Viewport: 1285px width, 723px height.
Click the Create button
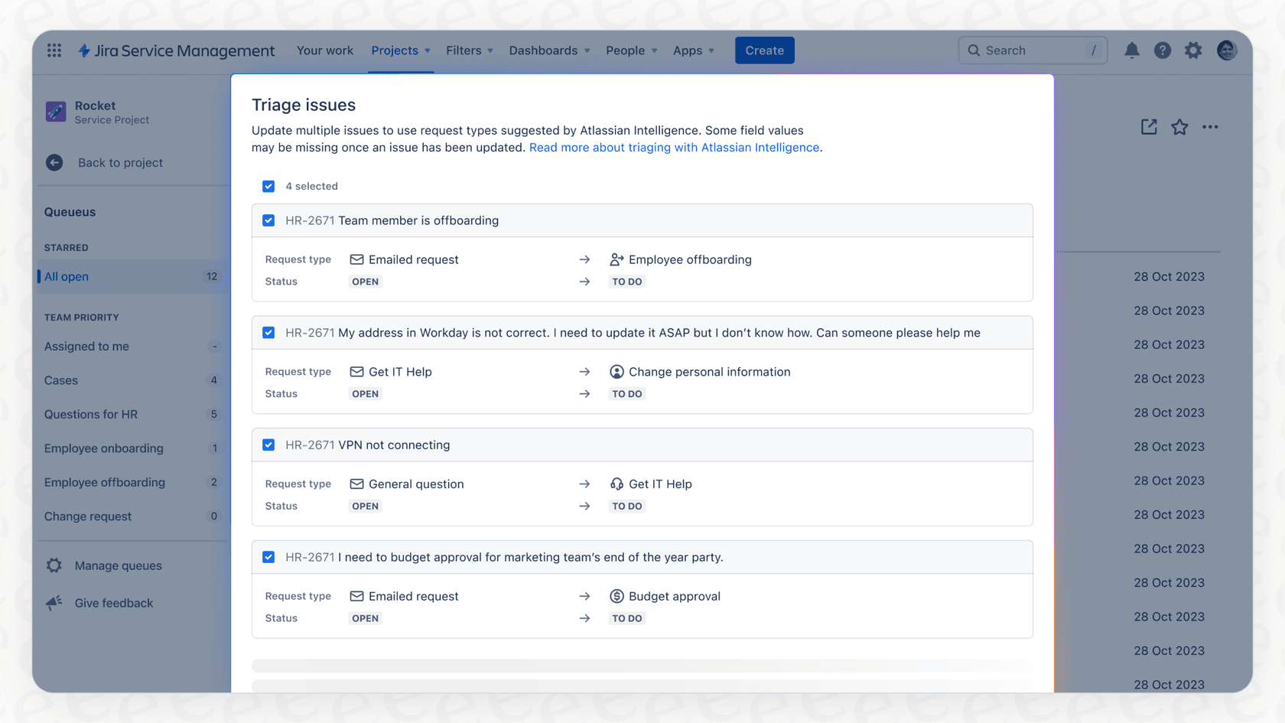pos(764,50)
